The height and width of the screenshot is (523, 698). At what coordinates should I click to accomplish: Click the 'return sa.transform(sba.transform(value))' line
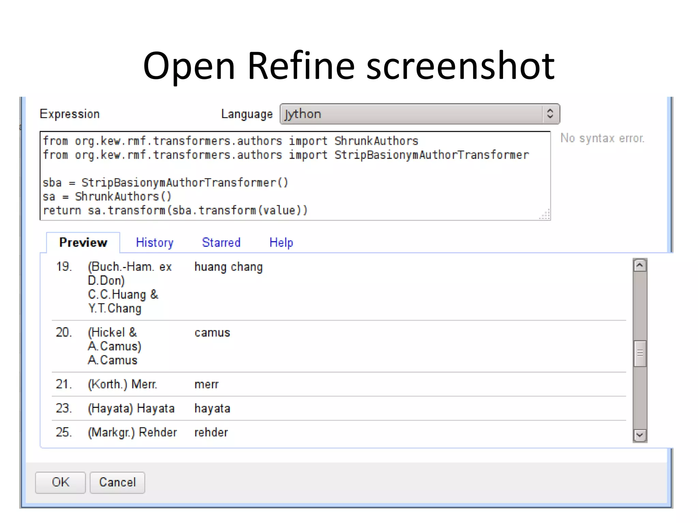click(175, 210)
